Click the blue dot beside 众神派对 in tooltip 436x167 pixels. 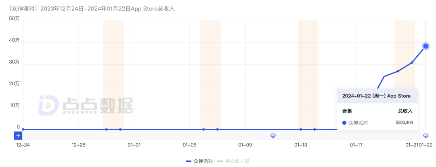pyautogui.click(x=344, y=123)
